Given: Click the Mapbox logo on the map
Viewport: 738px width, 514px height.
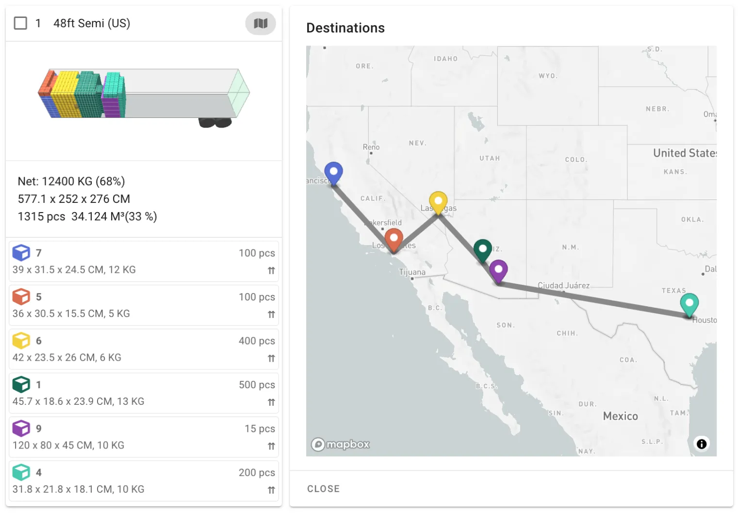Looking at the screenshot, I should click(x=340, y=444).
